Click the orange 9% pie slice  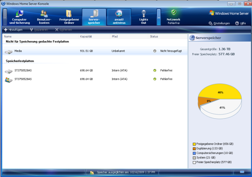(x=207, y=101)
